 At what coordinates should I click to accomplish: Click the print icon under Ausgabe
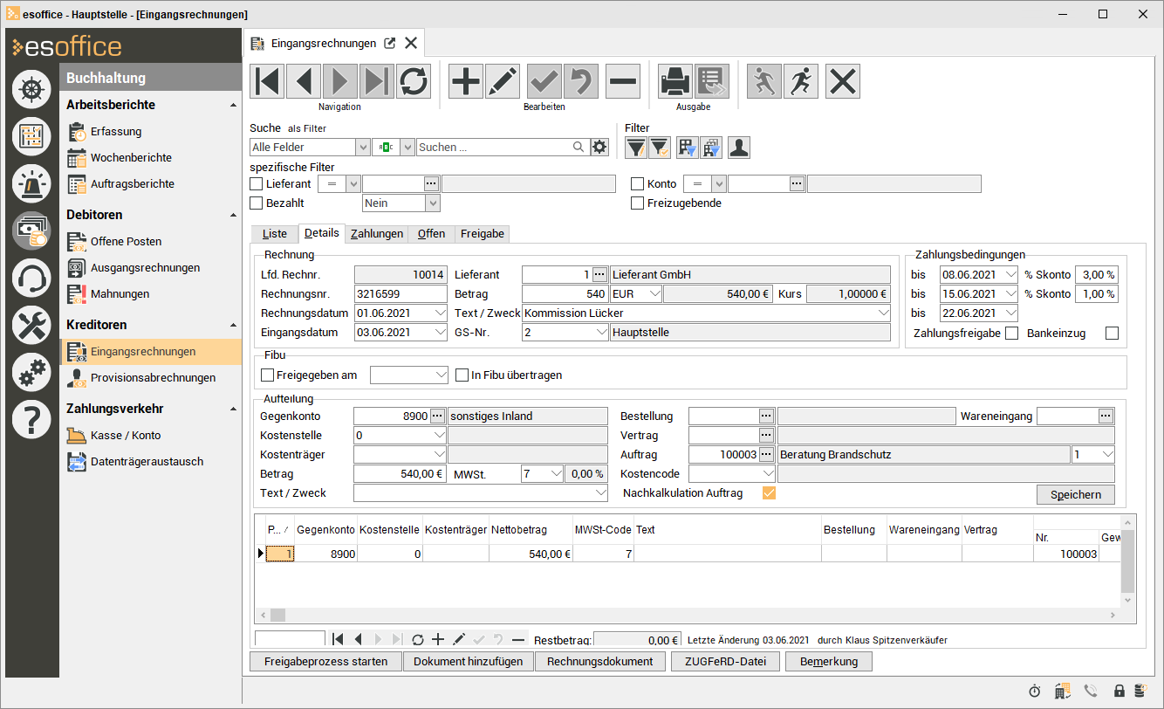pyautogui.click(x=674, y=81)
